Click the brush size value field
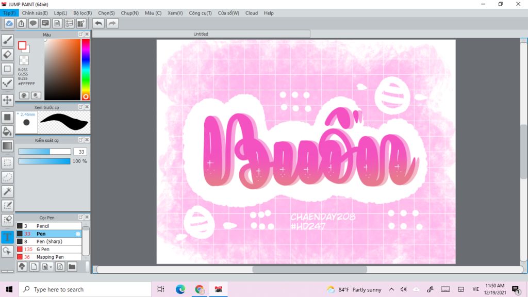Screen dimensions: 528x297 (x=80, y=152)
